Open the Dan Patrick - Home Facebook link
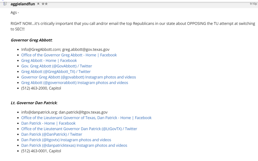Viewport: 258px width, 161px height. 48,123
